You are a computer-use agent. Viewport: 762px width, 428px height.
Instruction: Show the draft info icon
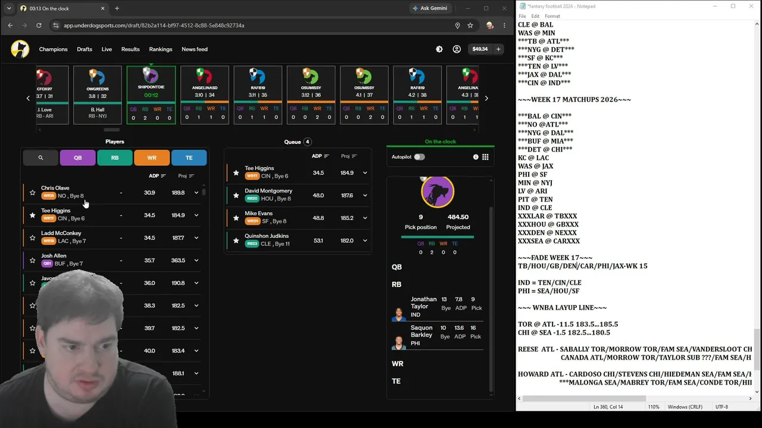pos(476,157)
